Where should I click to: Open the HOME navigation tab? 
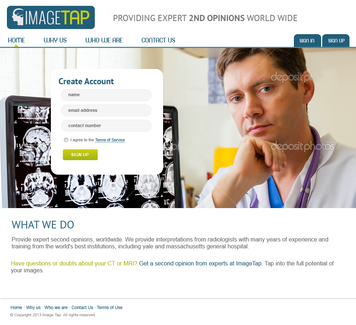[x=16, y=40]
